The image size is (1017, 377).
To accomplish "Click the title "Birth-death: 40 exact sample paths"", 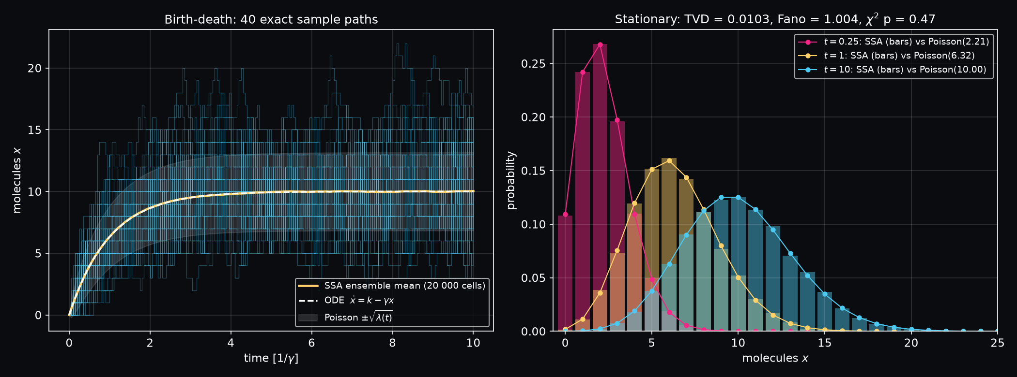I will 271,19.
